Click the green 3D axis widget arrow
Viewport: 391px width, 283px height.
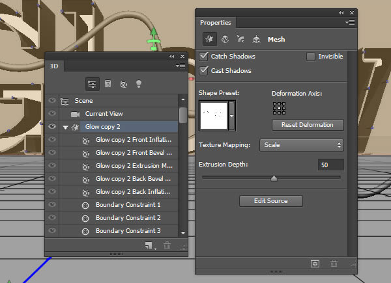pos(154,33)
